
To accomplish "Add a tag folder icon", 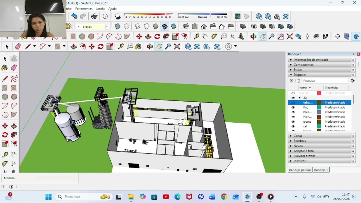I will coord(298,81).
